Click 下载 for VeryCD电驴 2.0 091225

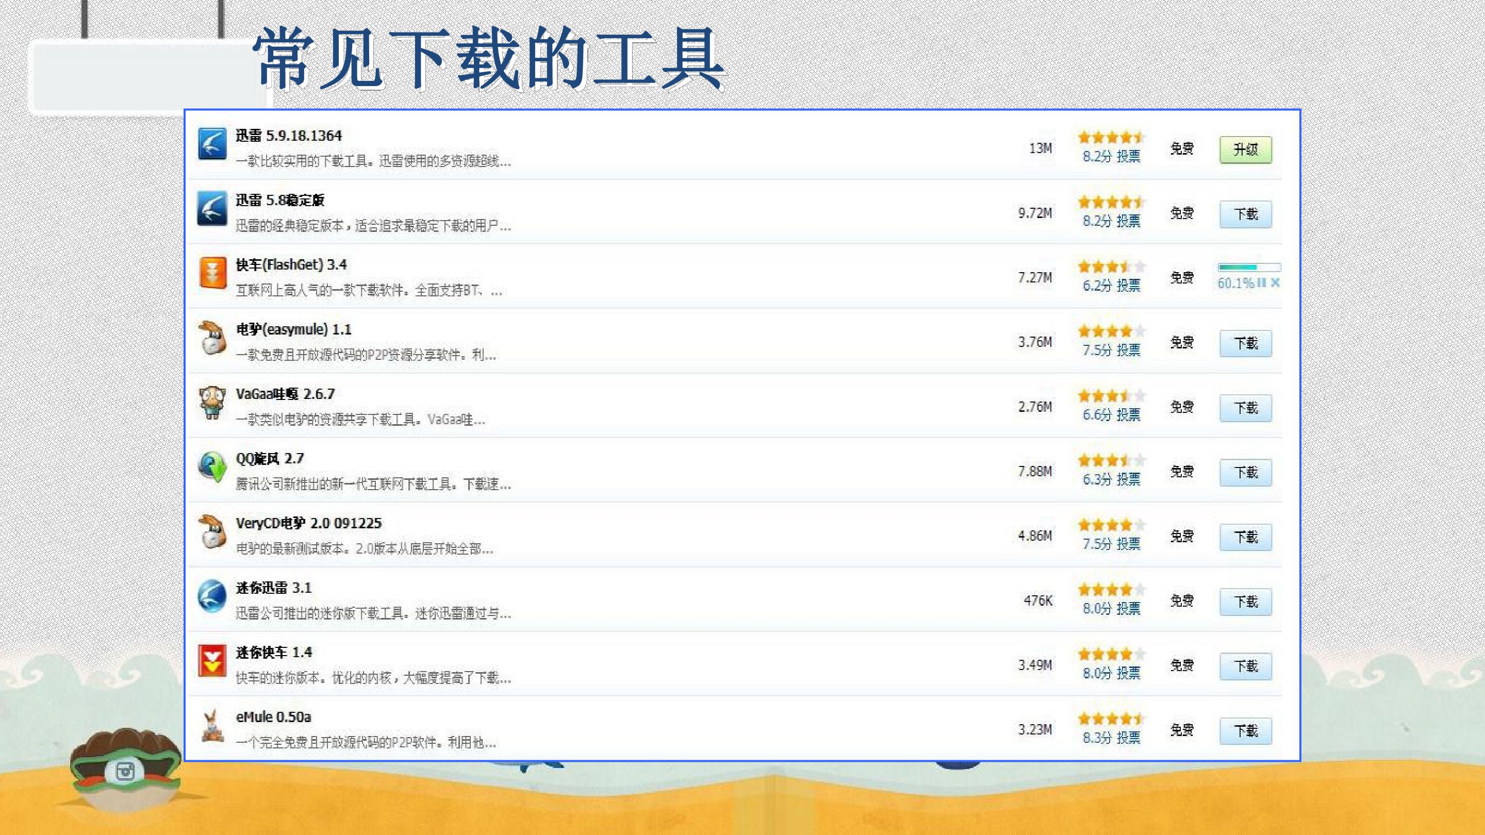pyautogui.click(x=1246, y=538)
